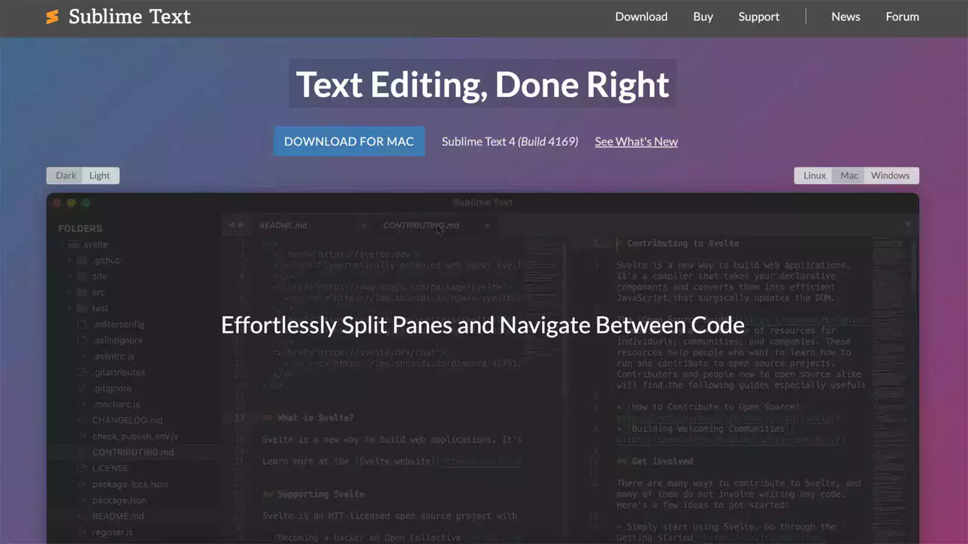The image size is (968, 544).
Task: Open .mocharc.js in the sidebar
Action: [x=116, y=404]
